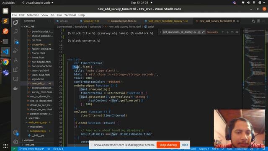Collapse the templatetags folder

[x=38, y=131]
